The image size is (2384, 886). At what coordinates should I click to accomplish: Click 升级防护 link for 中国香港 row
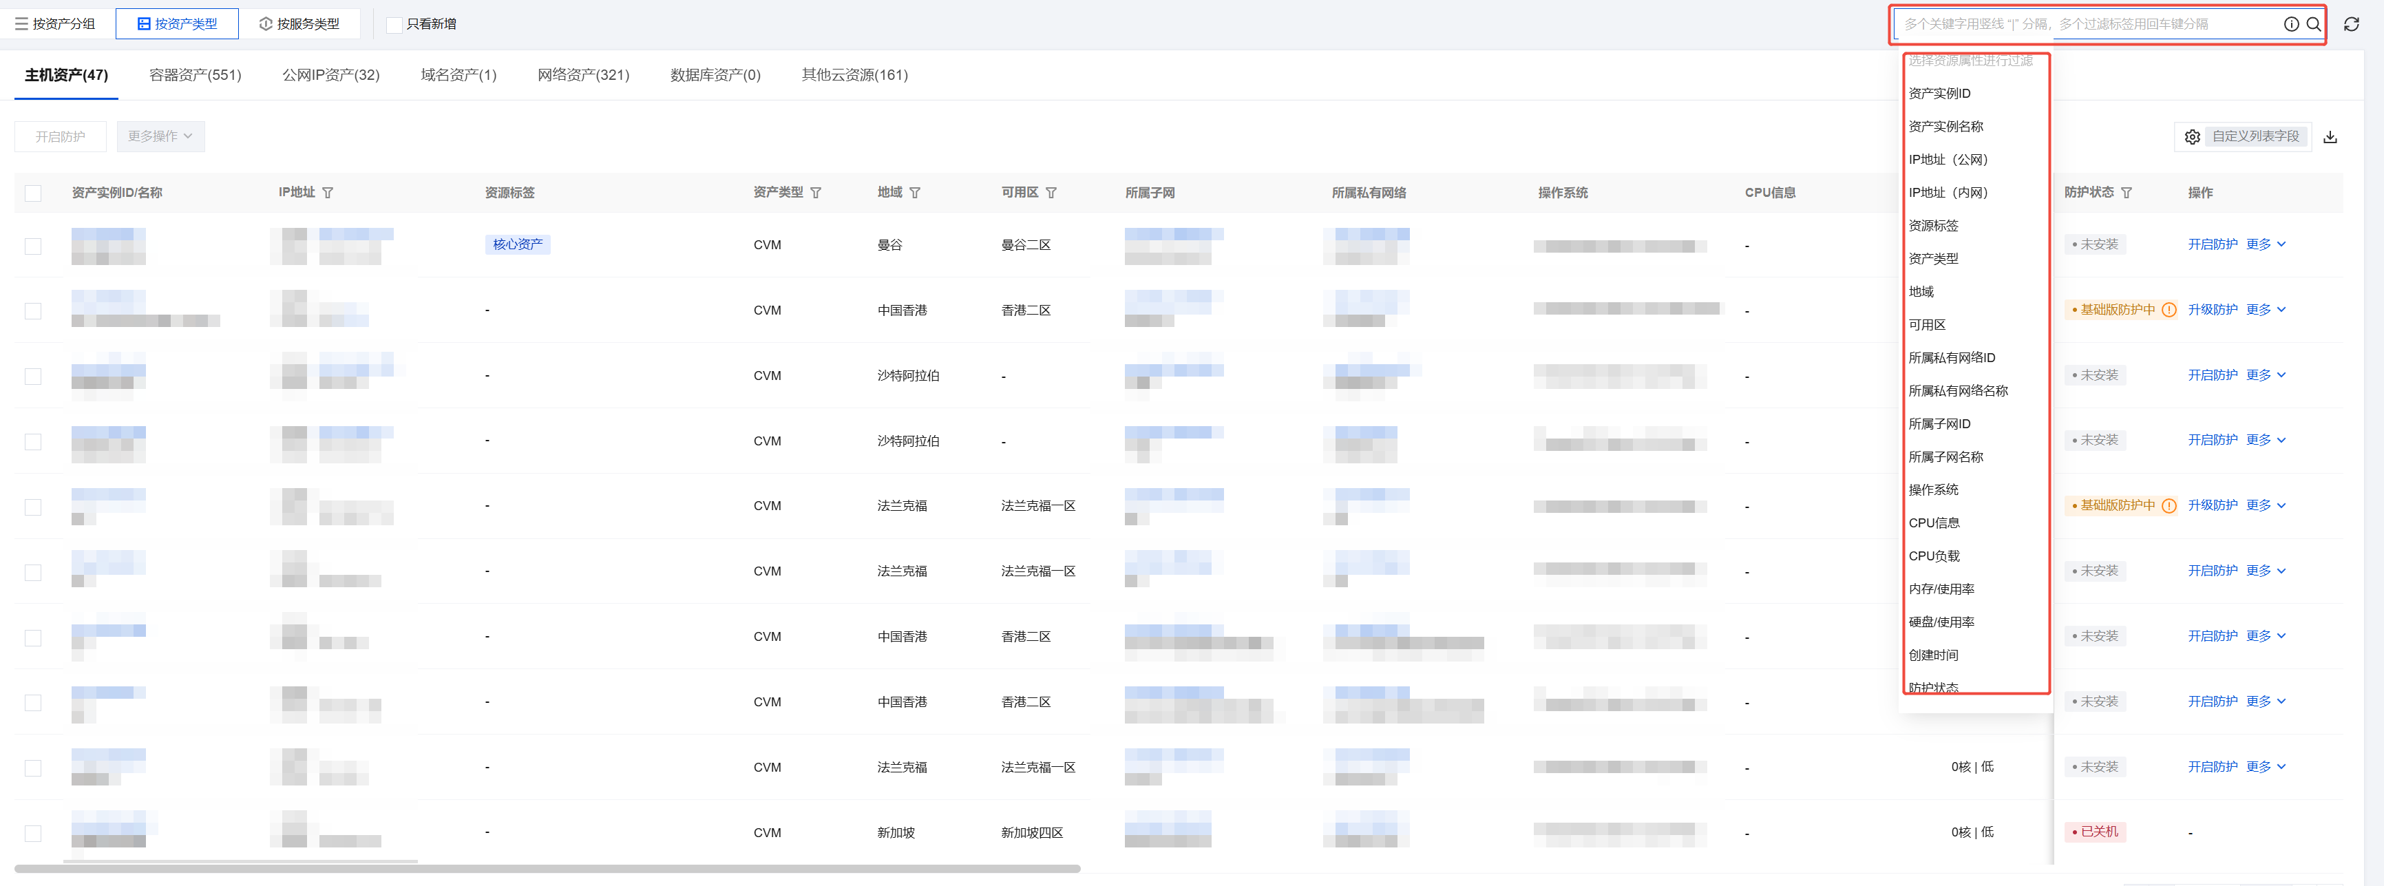pos(2212,309)
